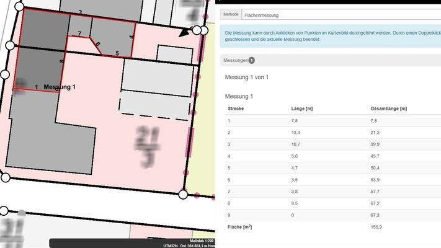This screenshot has height=248, width=441.
Task: Click the Maßstab 1:200 scale indicator
Action: [x=197, y=240]
